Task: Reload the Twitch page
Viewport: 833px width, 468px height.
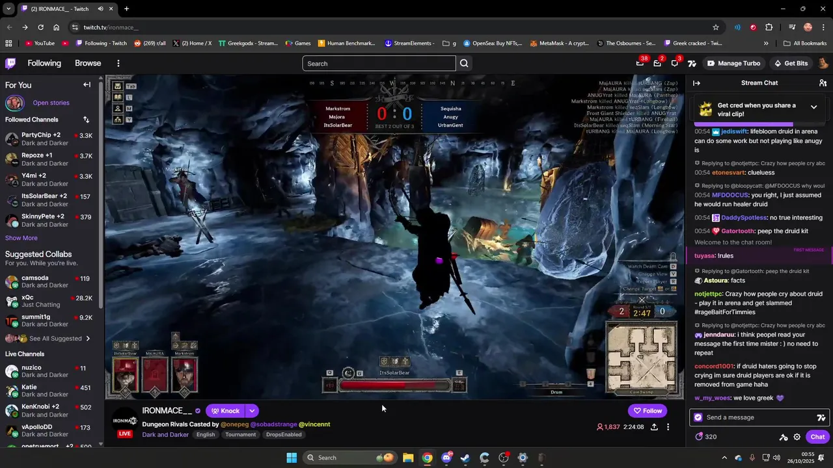Action: [x=40, y=27]
